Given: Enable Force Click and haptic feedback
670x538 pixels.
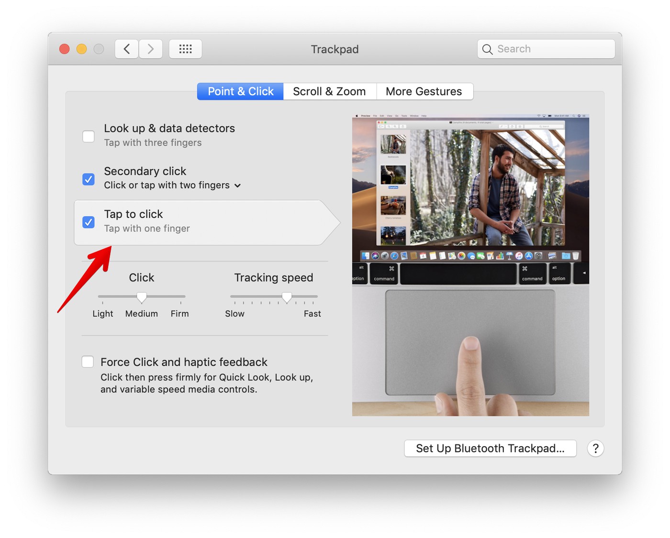Looking at the screenshot, I should tap(88, 362).
